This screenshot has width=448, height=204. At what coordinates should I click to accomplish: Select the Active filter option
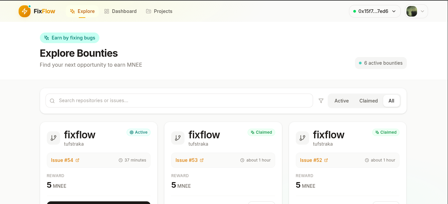pyautogui.click(x=342, y=101)
